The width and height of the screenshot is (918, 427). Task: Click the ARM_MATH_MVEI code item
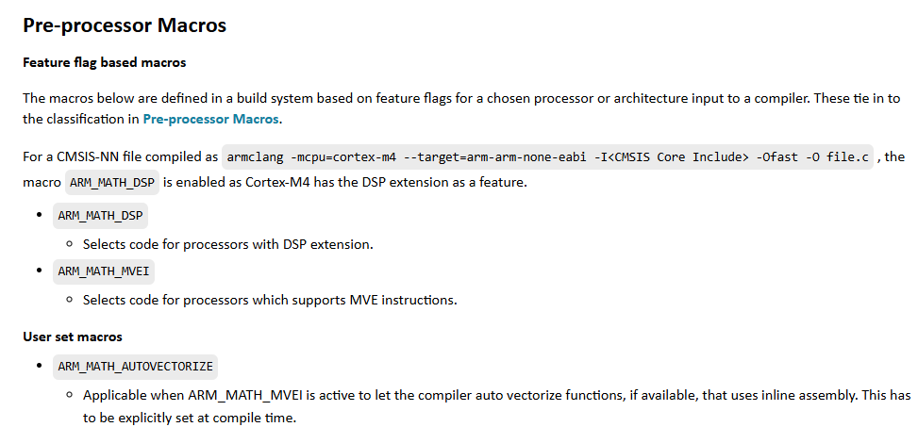pyautogui.click(x=105, y=271)
